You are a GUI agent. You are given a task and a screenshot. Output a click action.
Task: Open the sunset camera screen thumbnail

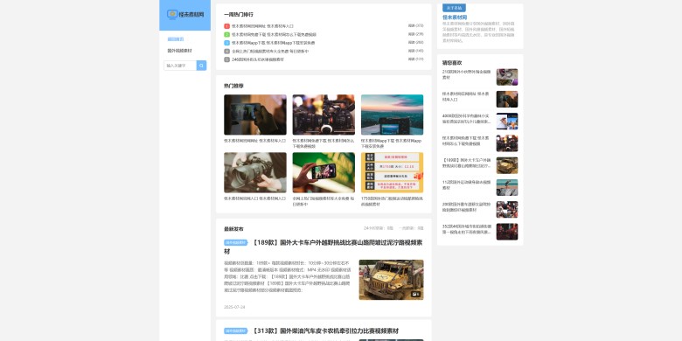point(393,115)
